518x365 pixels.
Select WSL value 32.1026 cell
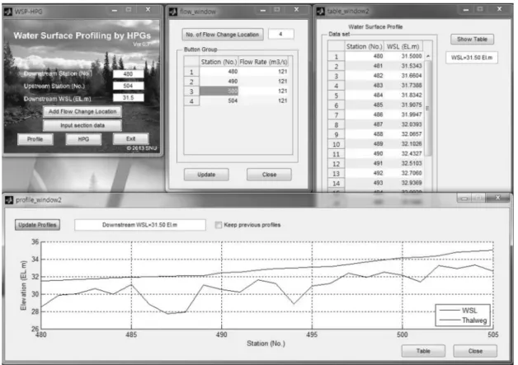pyautogui.click(x=403, y=144)
